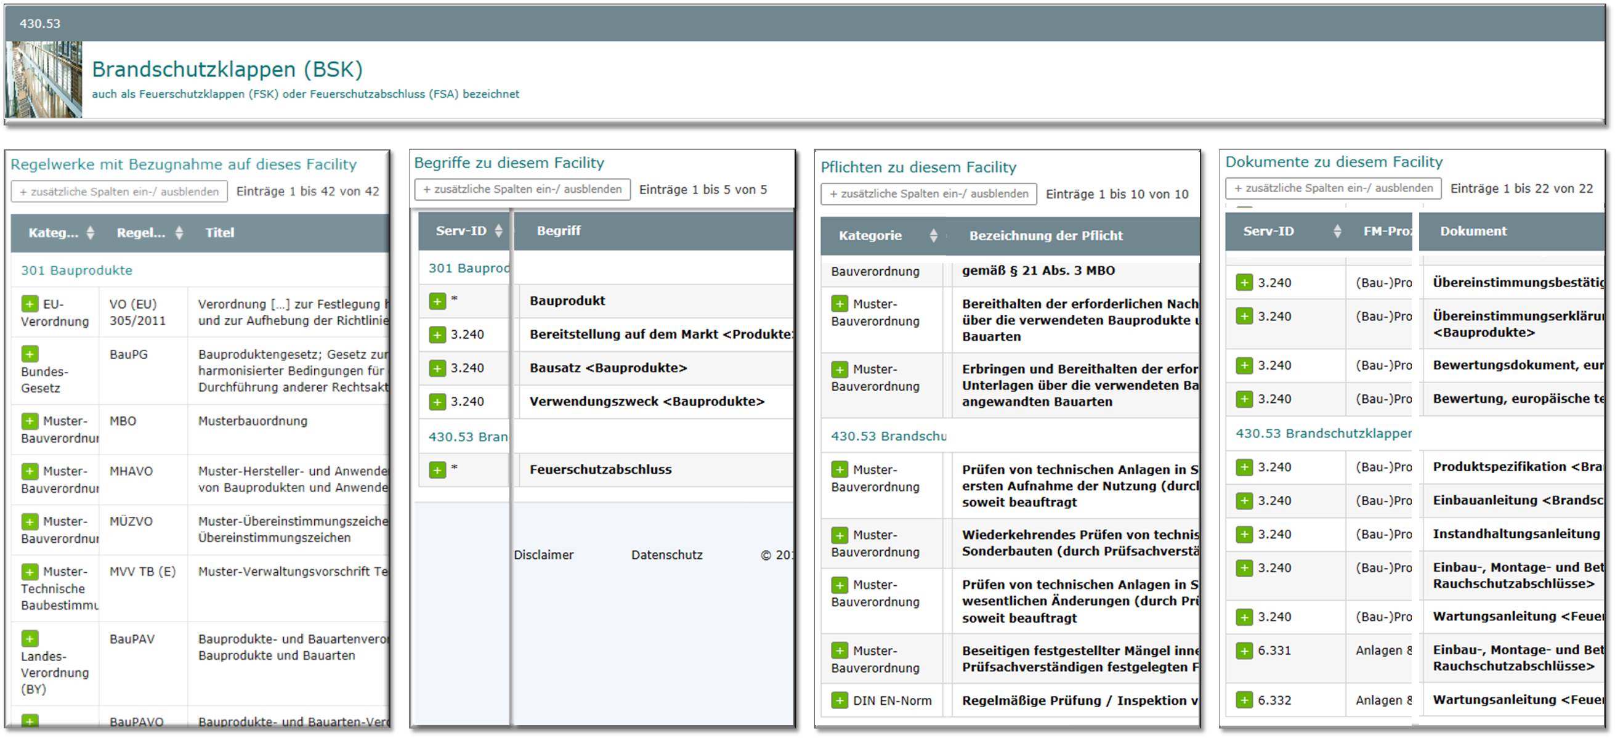Screen dimensions: 1615x738
Task: Expand the MBO Musterbauordnung row plus icon
Action: 30,421
